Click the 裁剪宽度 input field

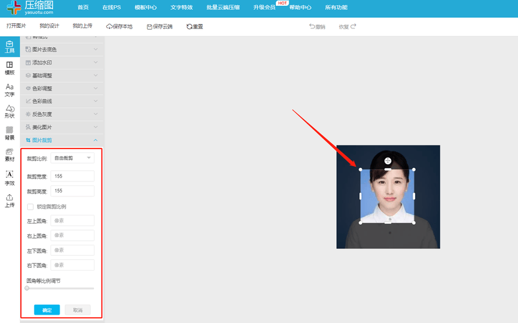coord(73,176)
